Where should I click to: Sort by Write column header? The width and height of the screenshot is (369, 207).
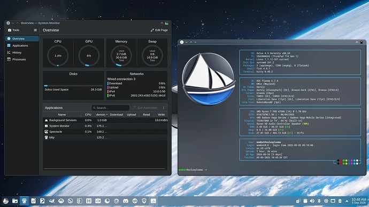tap(161, 115)
